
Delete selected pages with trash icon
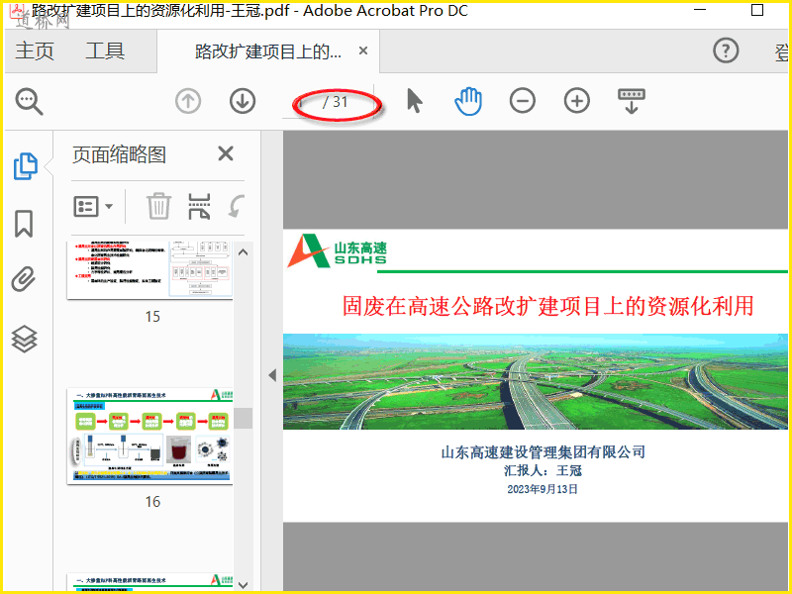pyautogui.click(x=158, y=206)
